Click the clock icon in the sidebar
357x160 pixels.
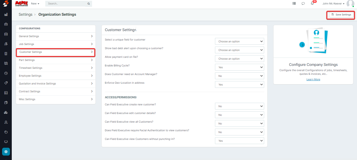coord(6,73)
